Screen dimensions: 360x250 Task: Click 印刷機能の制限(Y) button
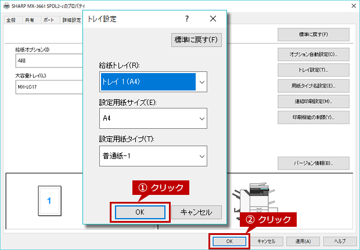tap(314, 117)
